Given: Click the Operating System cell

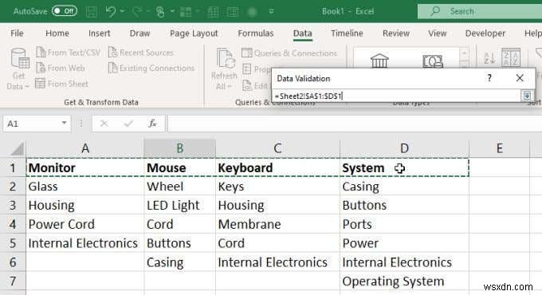Looking at the screenshot, I should click(404, 281).
